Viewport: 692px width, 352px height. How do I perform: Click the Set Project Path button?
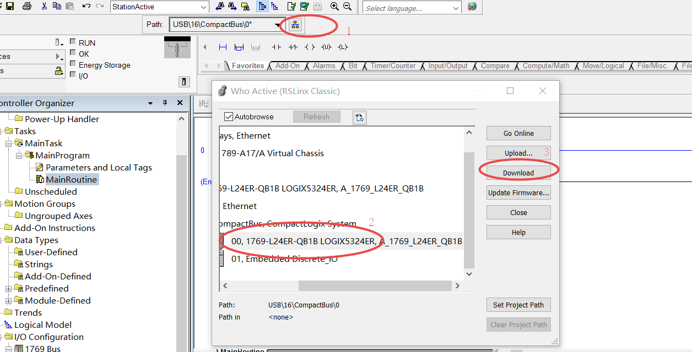(518, 305)
